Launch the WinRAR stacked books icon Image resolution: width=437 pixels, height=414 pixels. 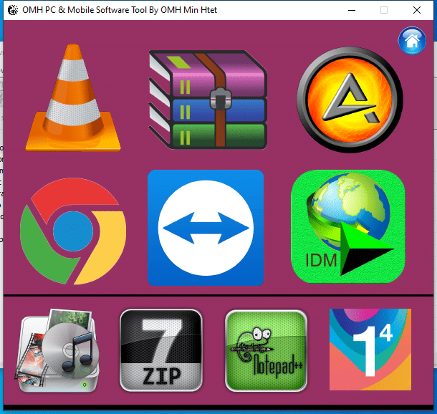pyautogui.click(x=208, y=100)
